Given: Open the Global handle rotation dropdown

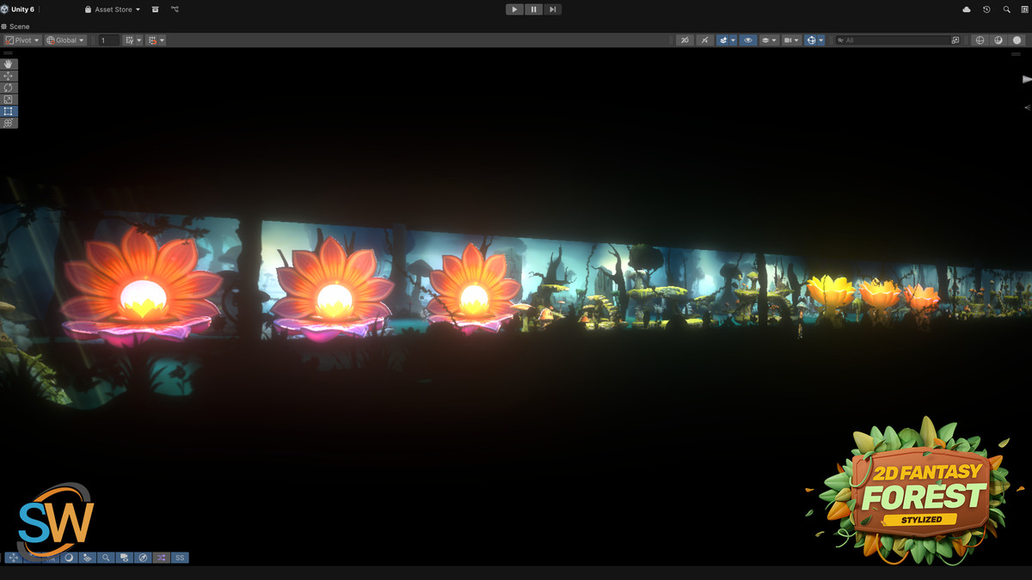Looking at the screenshot, I should pyautogui.click(x=65, y=40).
